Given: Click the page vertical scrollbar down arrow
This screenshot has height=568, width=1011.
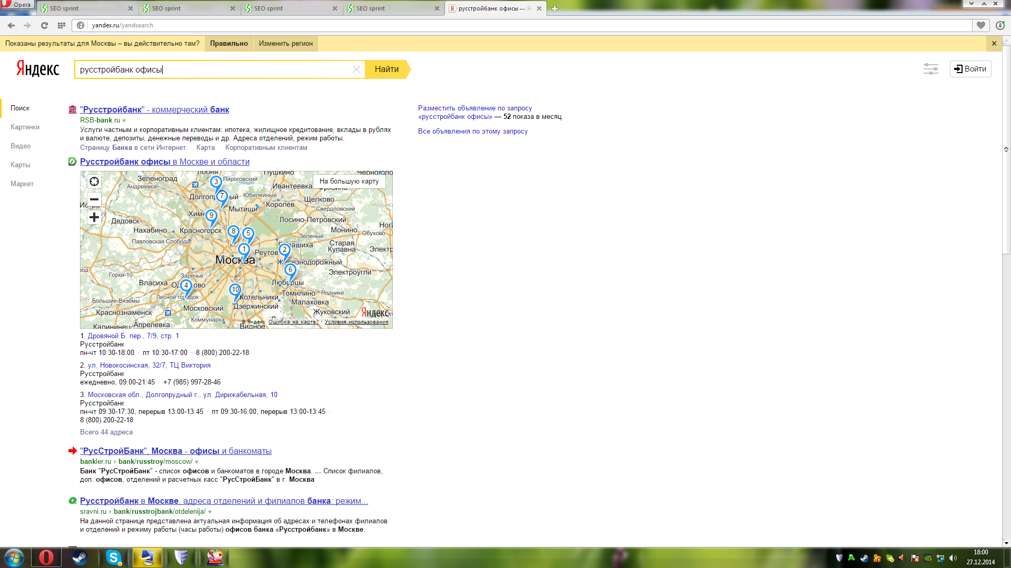Looking at the screenshot, I should 1006,543.
